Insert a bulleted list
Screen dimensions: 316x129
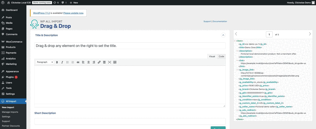pos(67,62)
